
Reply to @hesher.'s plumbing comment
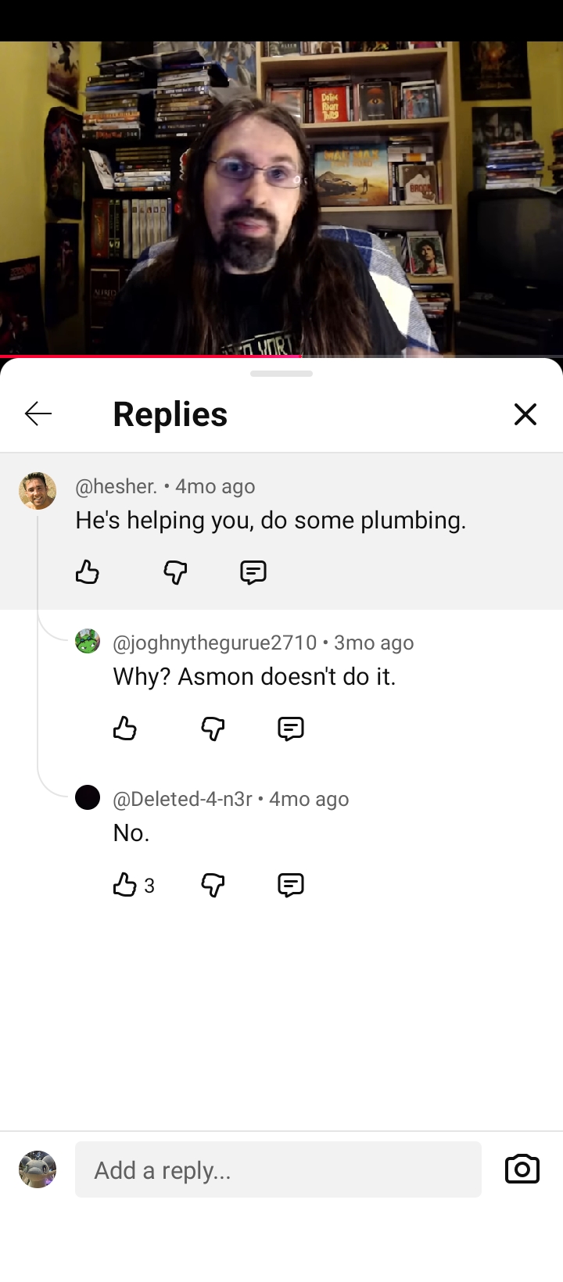click(253, 572)
